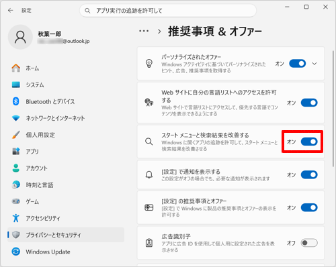This screenshot has width=336, height=267.
Task: Click the システム monitor icon
Action: click(16, 85)
